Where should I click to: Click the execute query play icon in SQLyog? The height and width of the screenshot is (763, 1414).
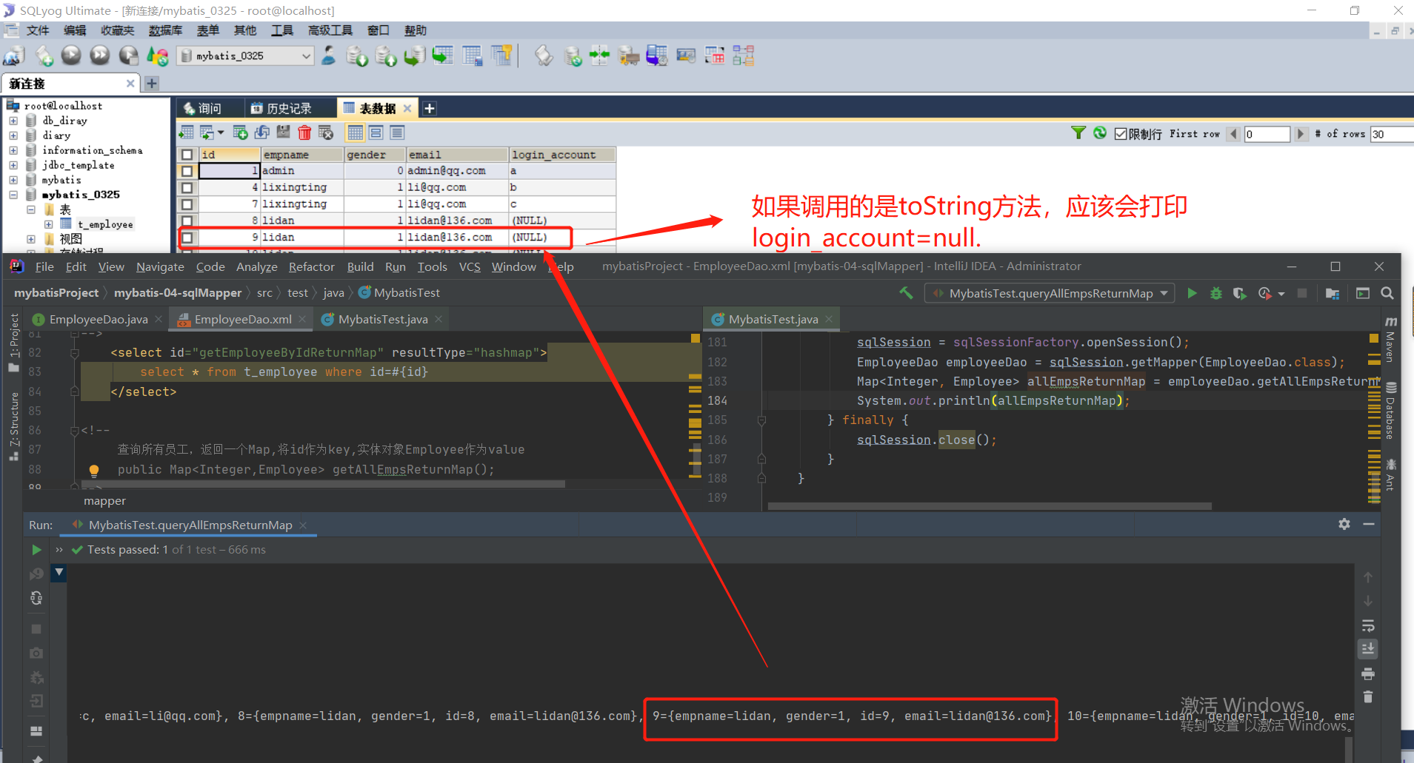[x=71, y=56]
